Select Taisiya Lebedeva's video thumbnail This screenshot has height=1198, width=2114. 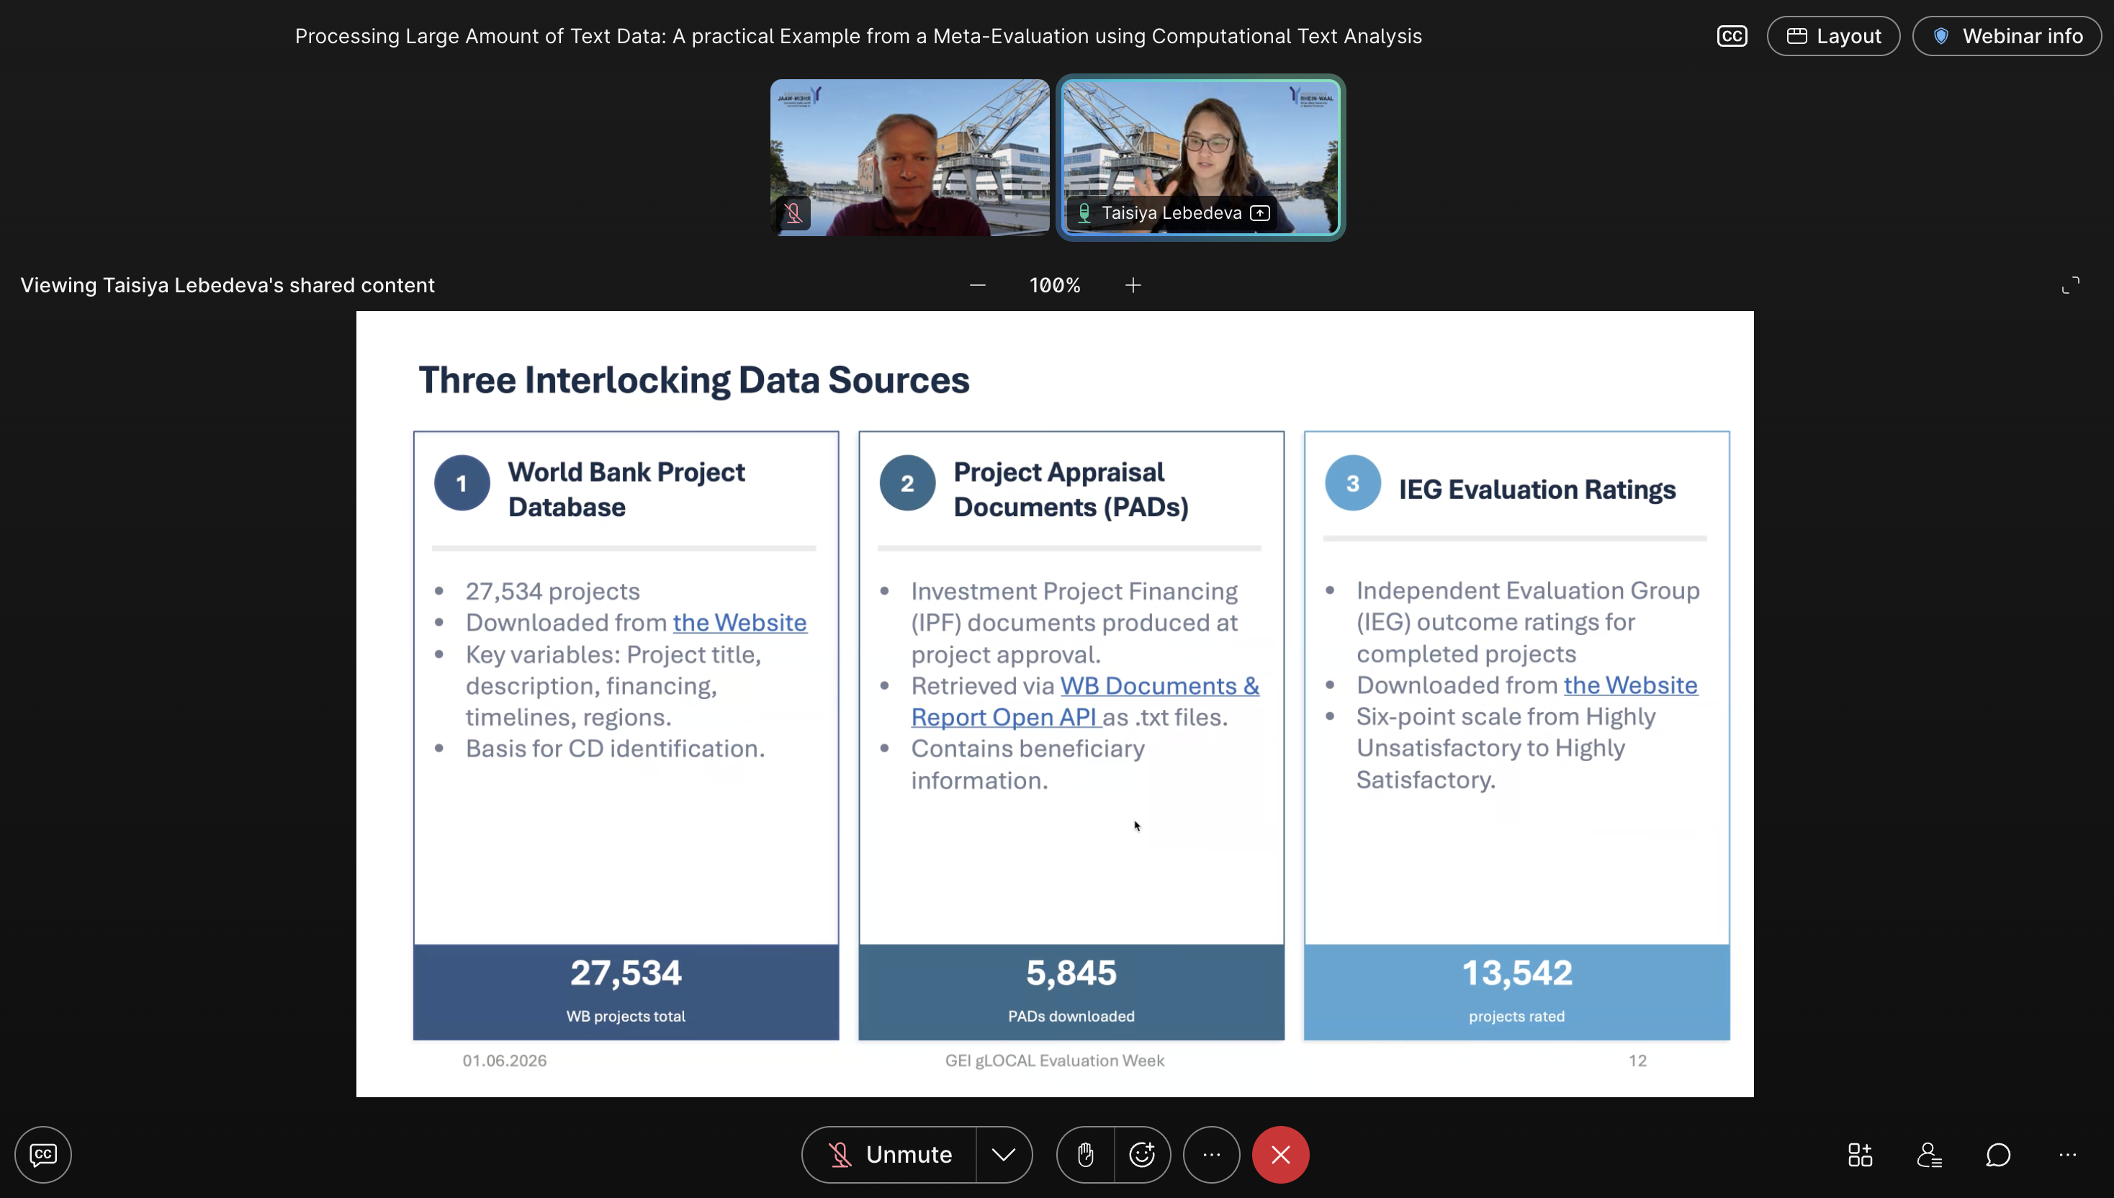pos(1200,157)
